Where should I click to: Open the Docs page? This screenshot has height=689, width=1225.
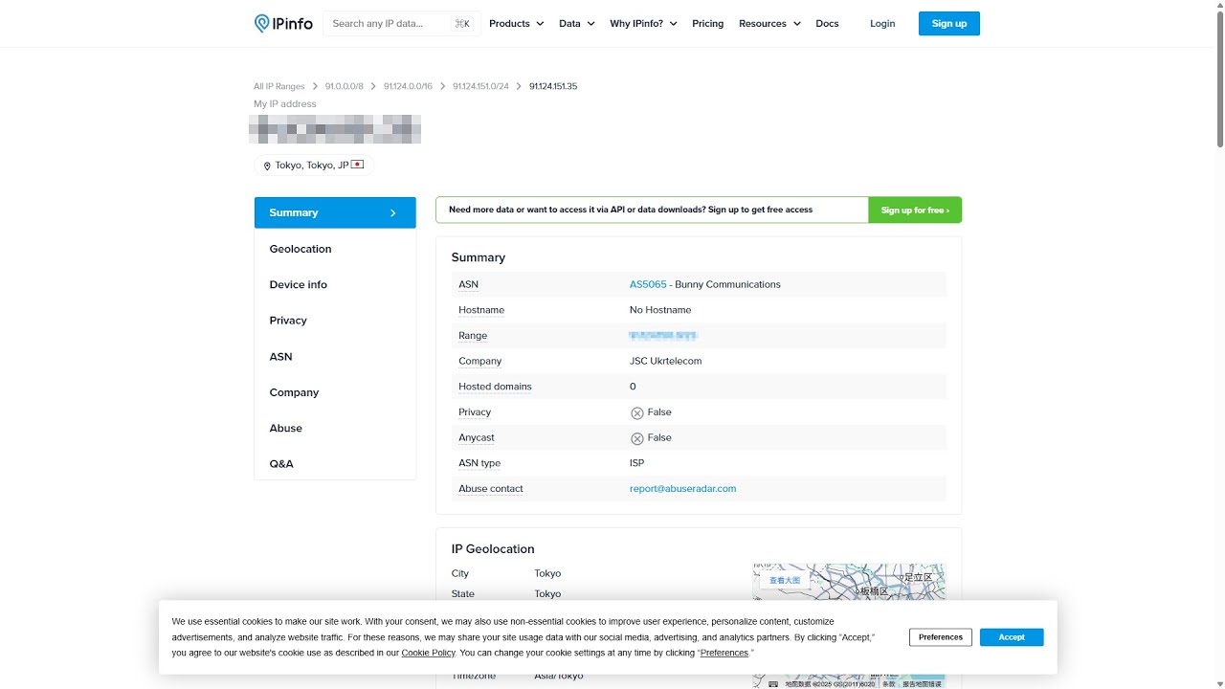click(x=827, y=24)
